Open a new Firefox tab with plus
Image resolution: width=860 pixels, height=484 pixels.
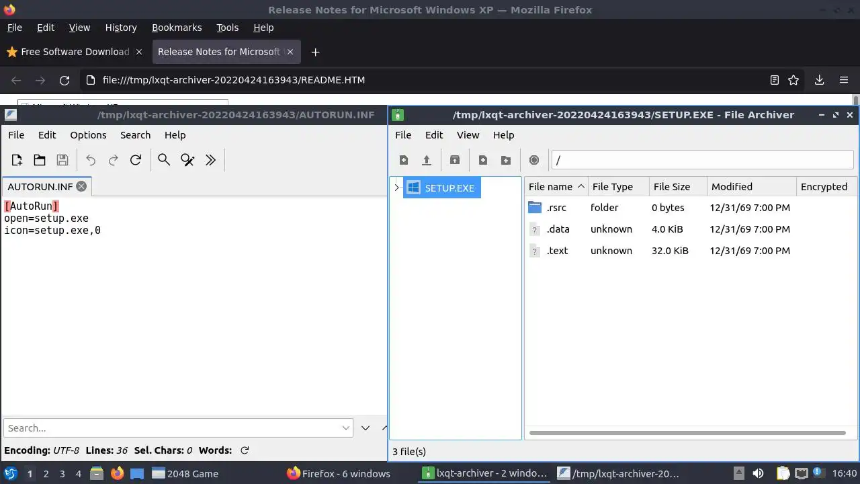315,52
